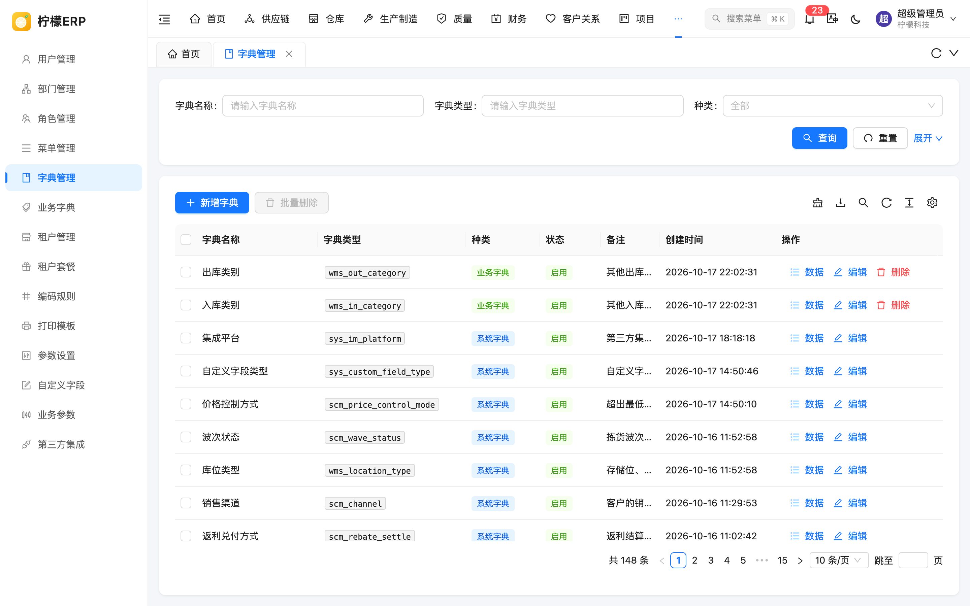Click the table export download icon

click(841, 203)
